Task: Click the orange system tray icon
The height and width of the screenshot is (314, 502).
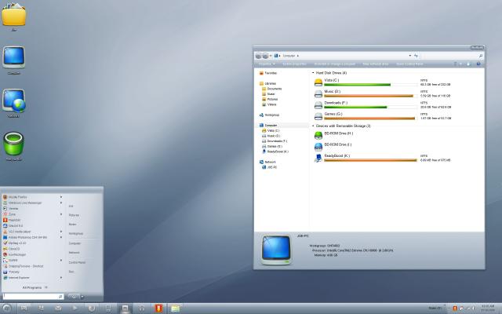Action: 455,309
